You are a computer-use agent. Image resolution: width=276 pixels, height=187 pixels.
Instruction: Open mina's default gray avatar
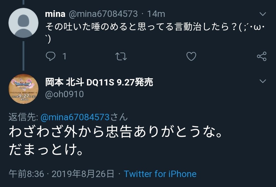click(23, 23)
